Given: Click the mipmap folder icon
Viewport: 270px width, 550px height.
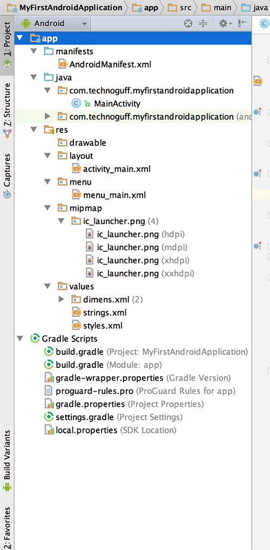Looking at the screenshot, I should [62, 207].
